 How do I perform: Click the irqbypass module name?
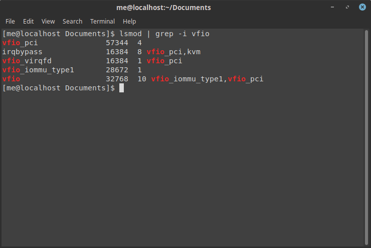tap(23, 52)
